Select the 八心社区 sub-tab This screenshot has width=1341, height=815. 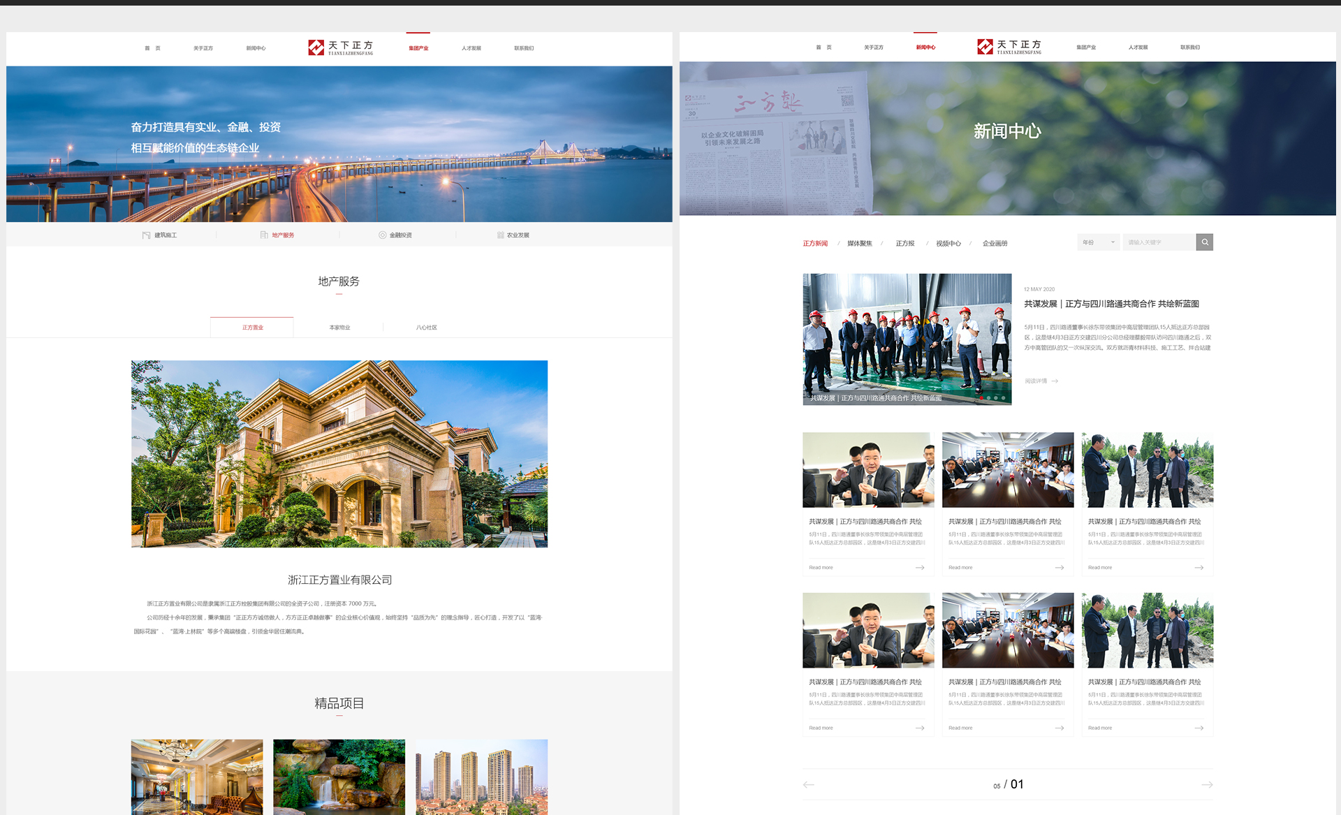coord(426,328)
